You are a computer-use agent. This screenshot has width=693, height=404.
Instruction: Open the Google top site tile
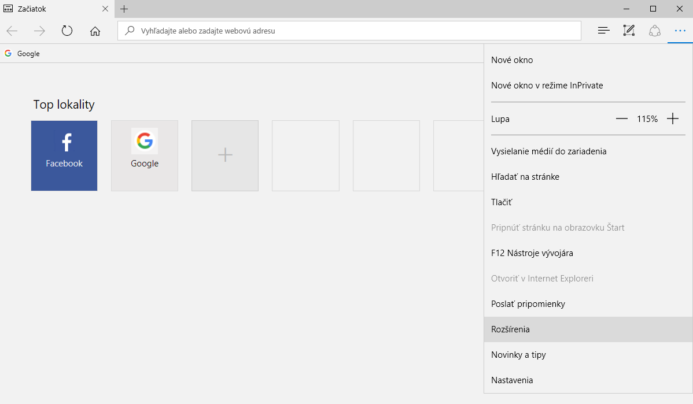(145, 155)
